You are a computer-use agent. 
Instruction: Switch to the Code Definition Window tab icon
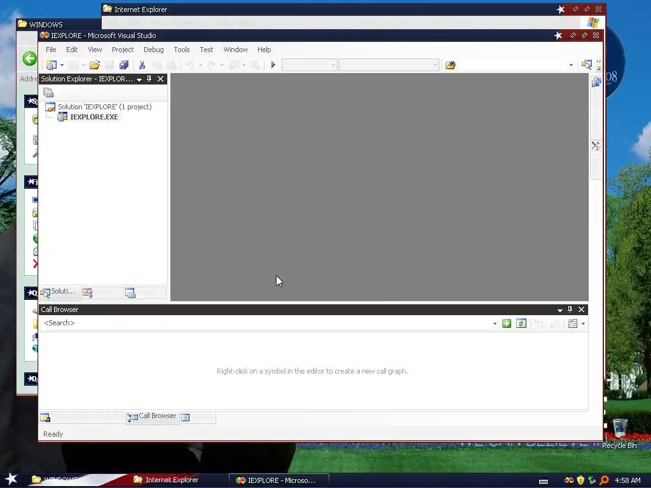coord(45,417)
